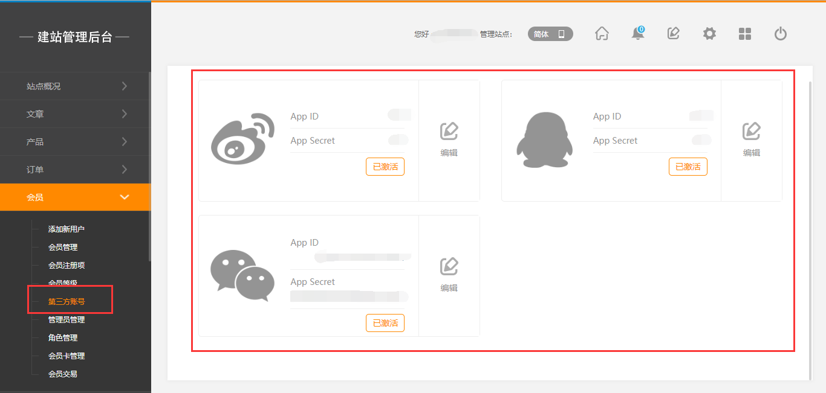Click the power logout icon
The width and height of the screenshot is (826, 393).
[781, 34]
